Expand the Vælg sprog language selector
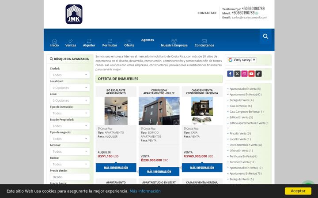This screenshot has width=318, height=198. 242,60
